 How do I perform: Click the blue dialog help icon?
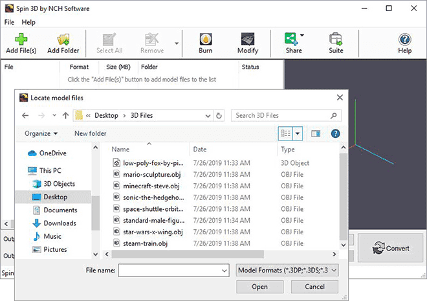pyautogui.click(x=335, y=133)
